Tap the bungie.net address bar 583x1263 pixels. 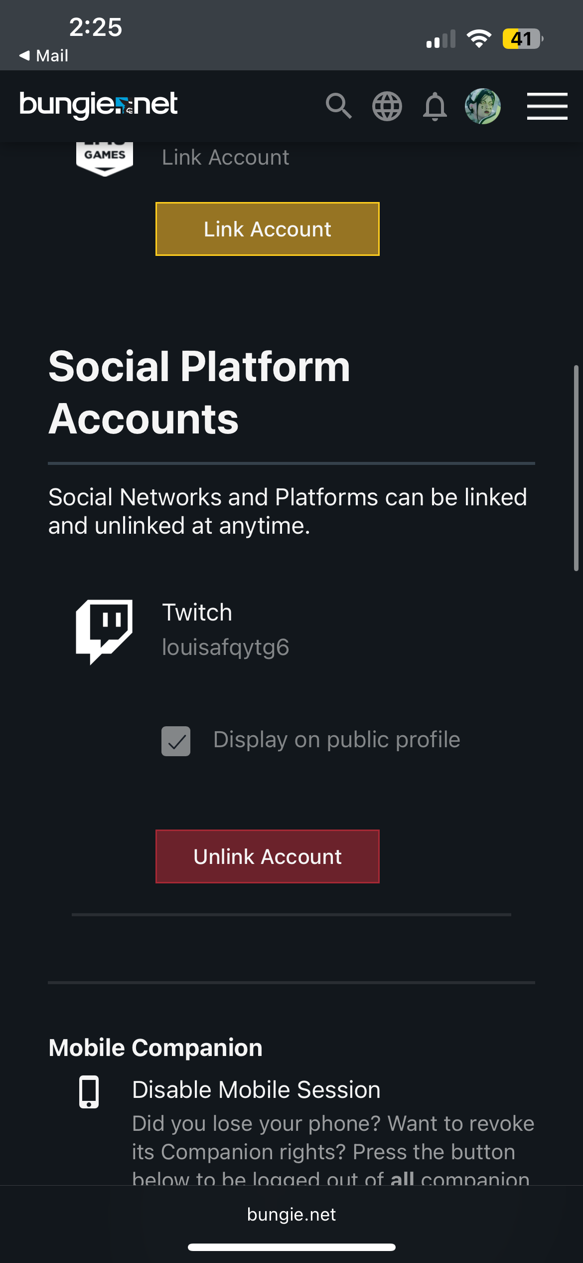point(291,1215)
